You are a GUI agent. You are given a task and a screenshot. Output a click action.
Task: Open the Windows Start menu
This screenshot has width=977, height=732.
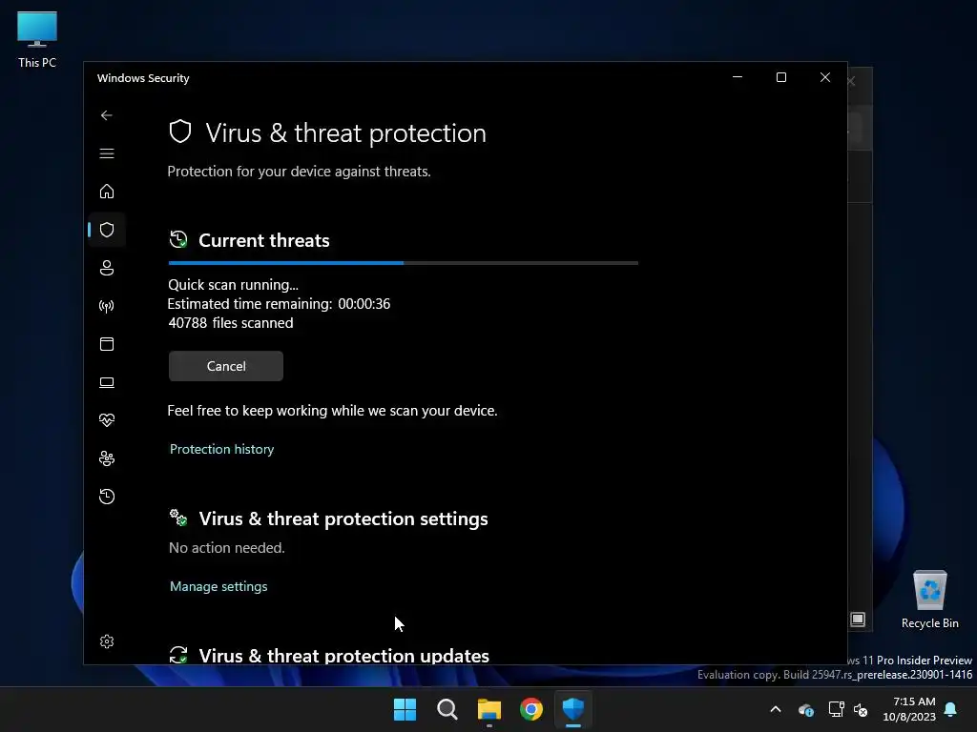pos(405,709)
